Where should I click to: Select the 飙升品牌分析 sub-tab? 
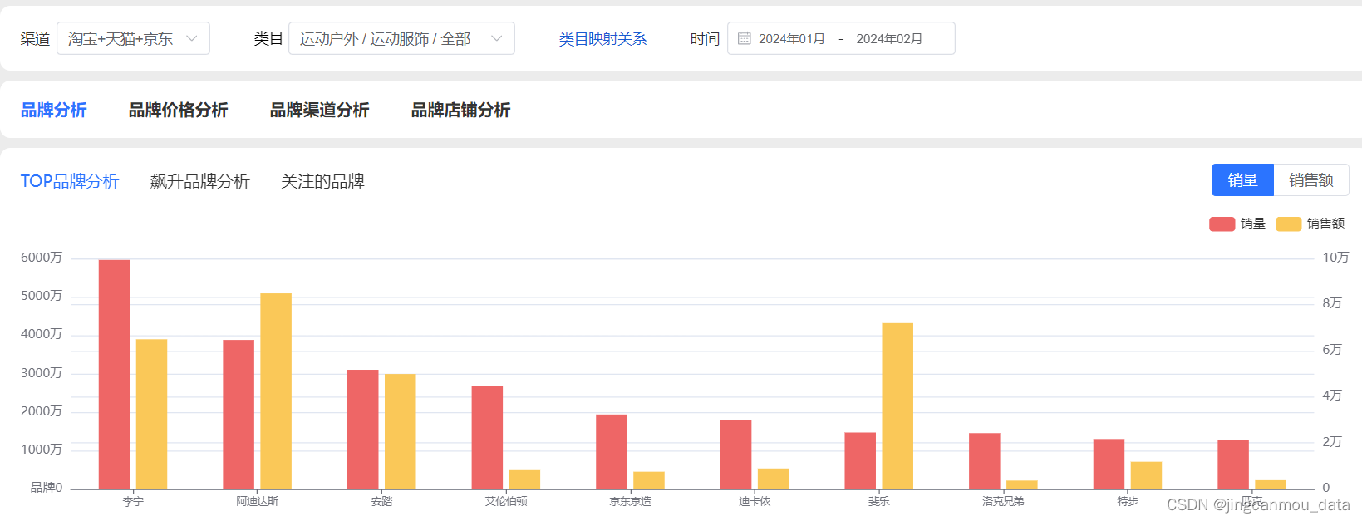[200, 181]
